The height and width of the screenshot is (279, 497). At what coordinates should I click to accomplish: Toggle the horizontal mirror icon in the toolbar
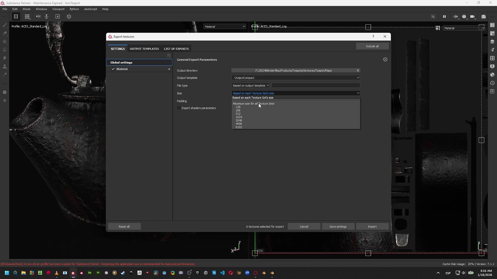tap(38, 16)
